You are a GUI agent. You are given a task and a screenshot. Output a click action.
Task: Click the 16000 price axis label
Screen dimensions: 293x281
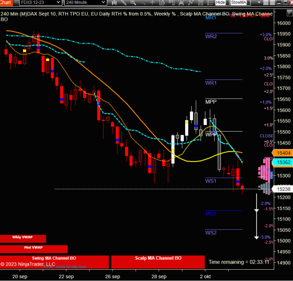284,23
